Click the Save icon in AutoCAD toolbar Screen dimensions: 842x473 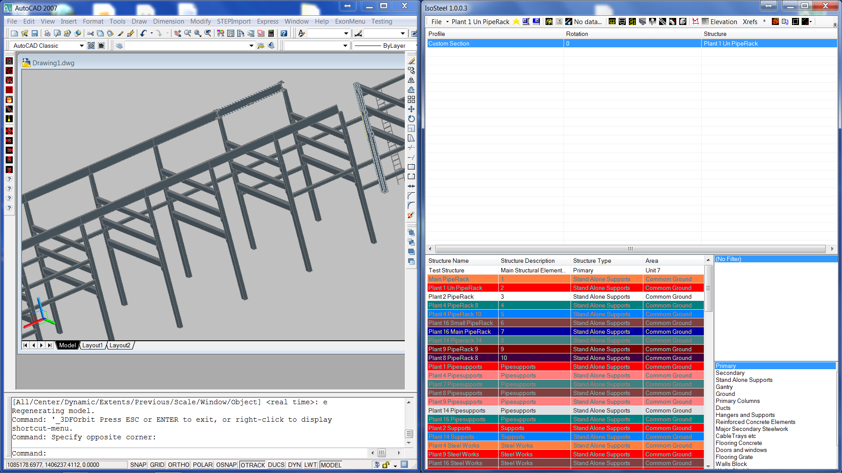pyautogui.click(x=35, y=33)
